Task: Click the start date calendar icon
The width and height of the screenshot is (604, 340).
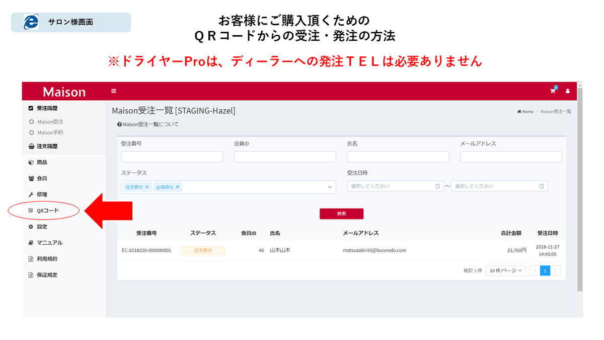Action: point(437,186)
